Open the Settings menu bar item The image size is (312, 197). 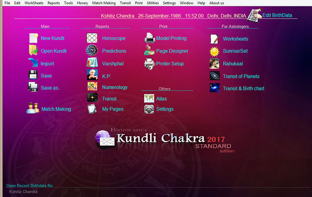tap(169, 3)
